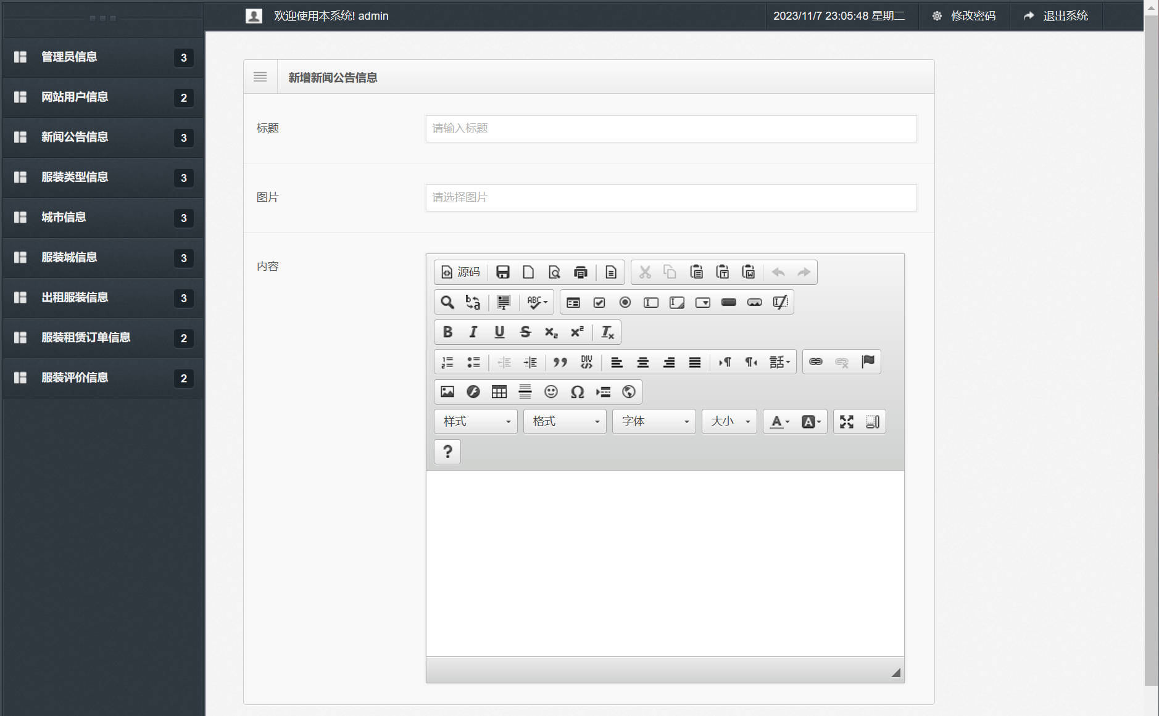Image resolution: width=1159 pixels, height=716 pixels.
Task: Toggle the source code view (源码)
Action: click(460, 272)
